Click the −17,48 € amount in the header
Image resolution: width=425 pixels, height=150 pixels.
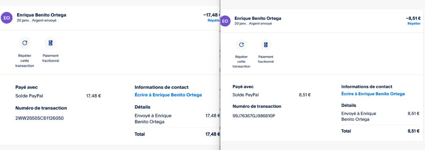211,15
